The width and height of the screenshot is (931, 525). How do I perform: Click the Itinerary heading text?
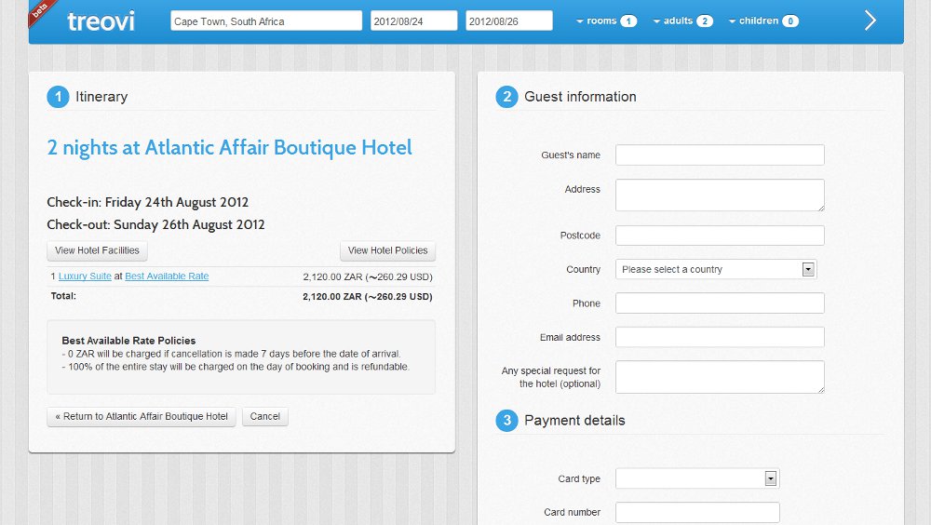pos(101,97)
